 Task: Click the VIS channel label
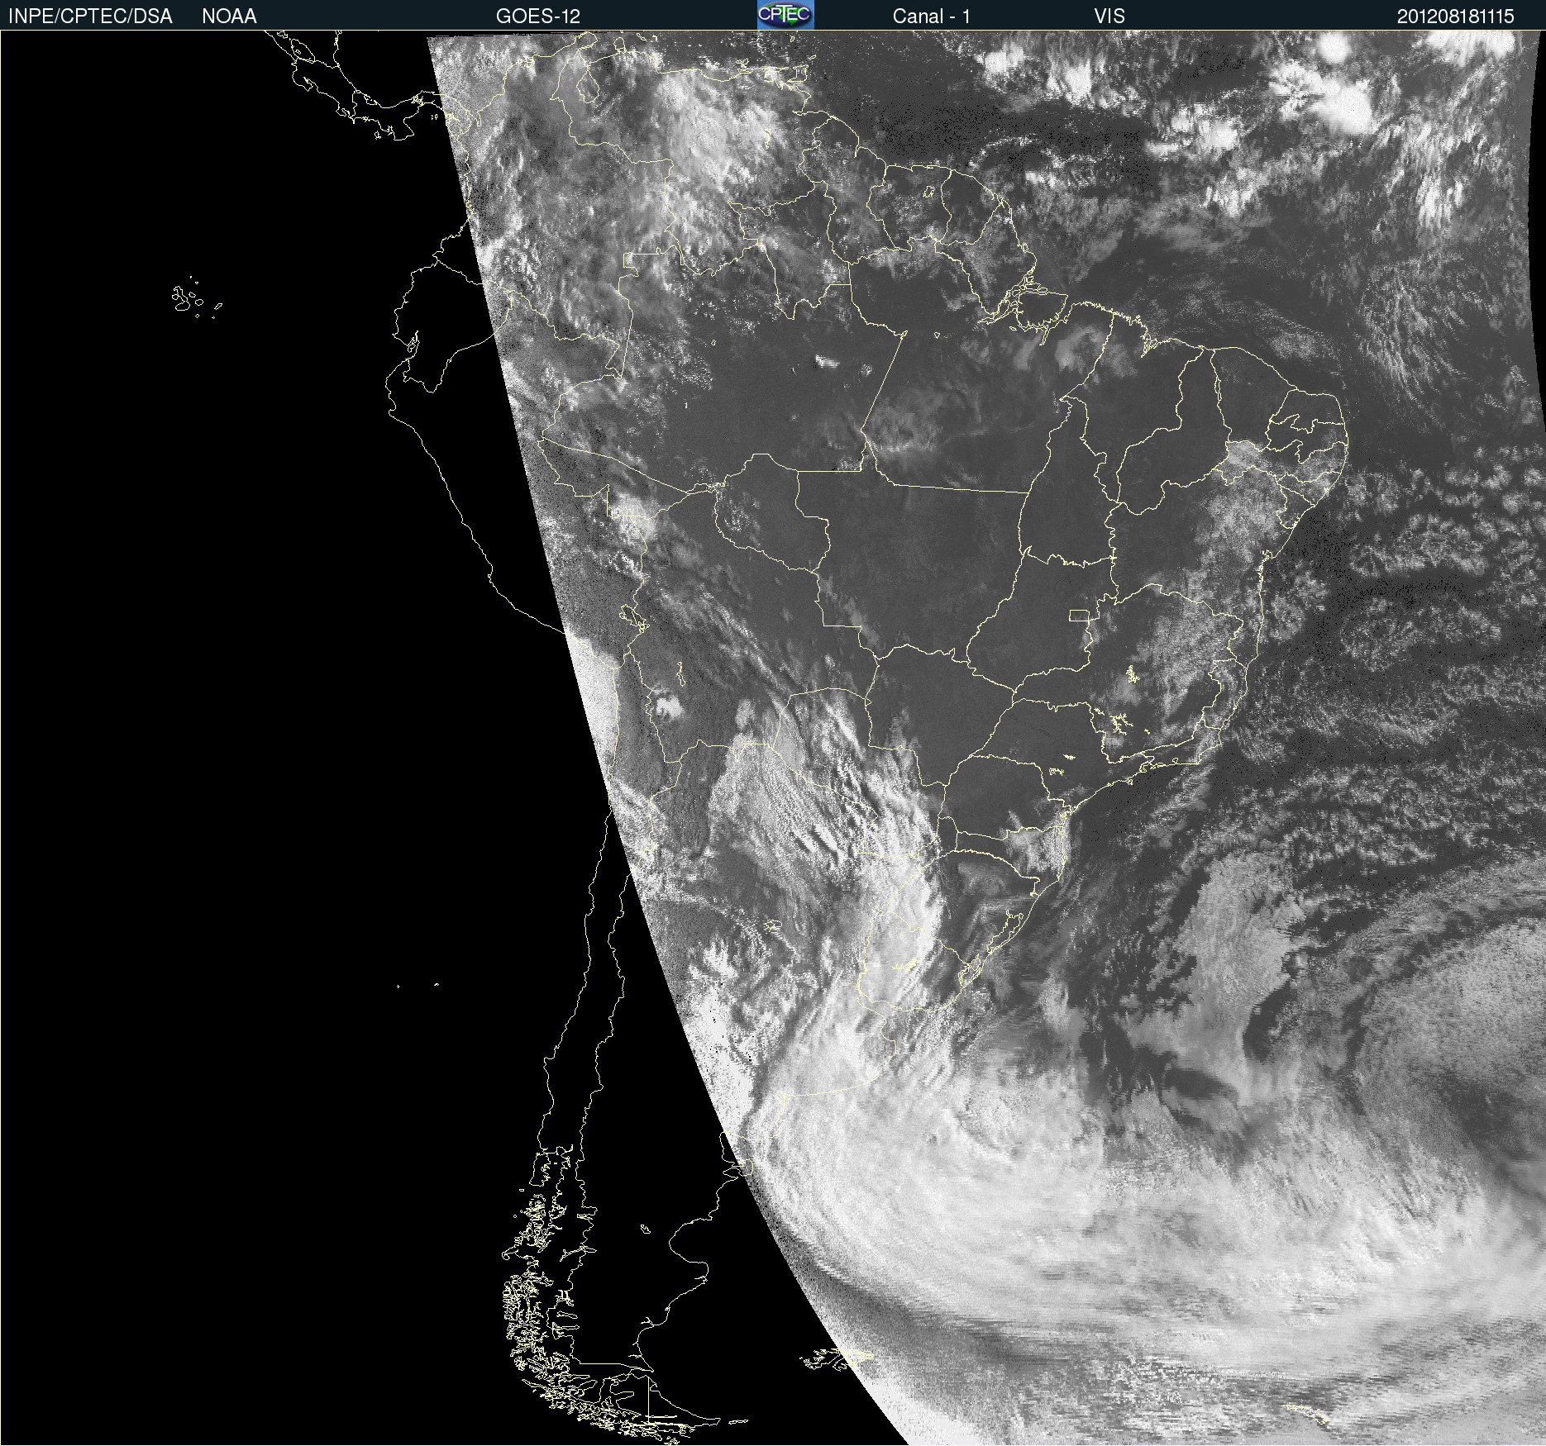pyautogui.click(x=1109, y=17)
